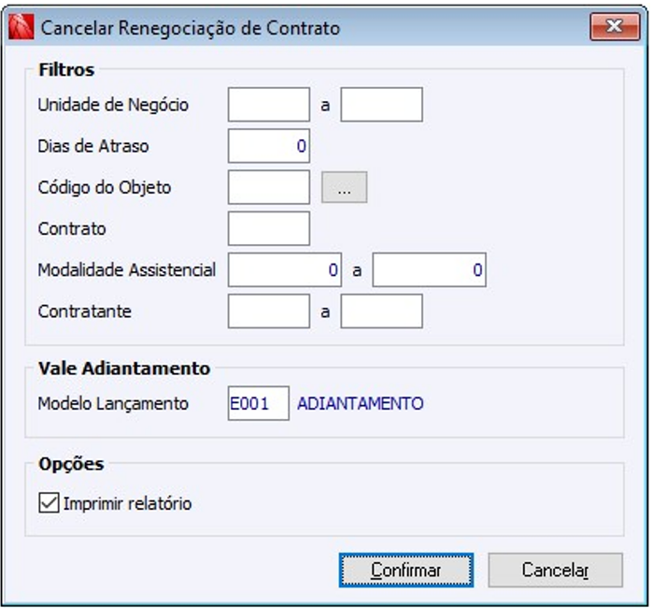Viewport: 652px width, 608px height.
Task: Close the Cancelar Renegociação de Contrato dialog
Action: tap(614, 27)
